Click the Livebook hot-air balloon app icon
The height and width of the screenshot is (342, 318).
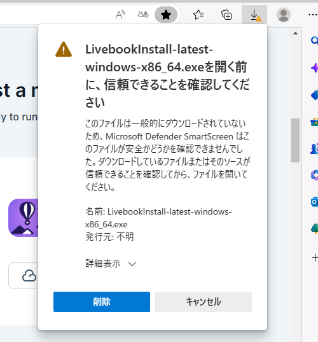24,218
